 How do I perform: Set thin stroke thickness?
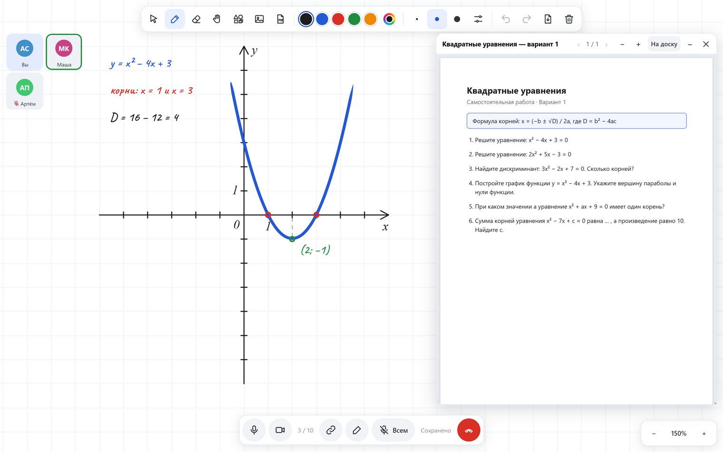417,19
